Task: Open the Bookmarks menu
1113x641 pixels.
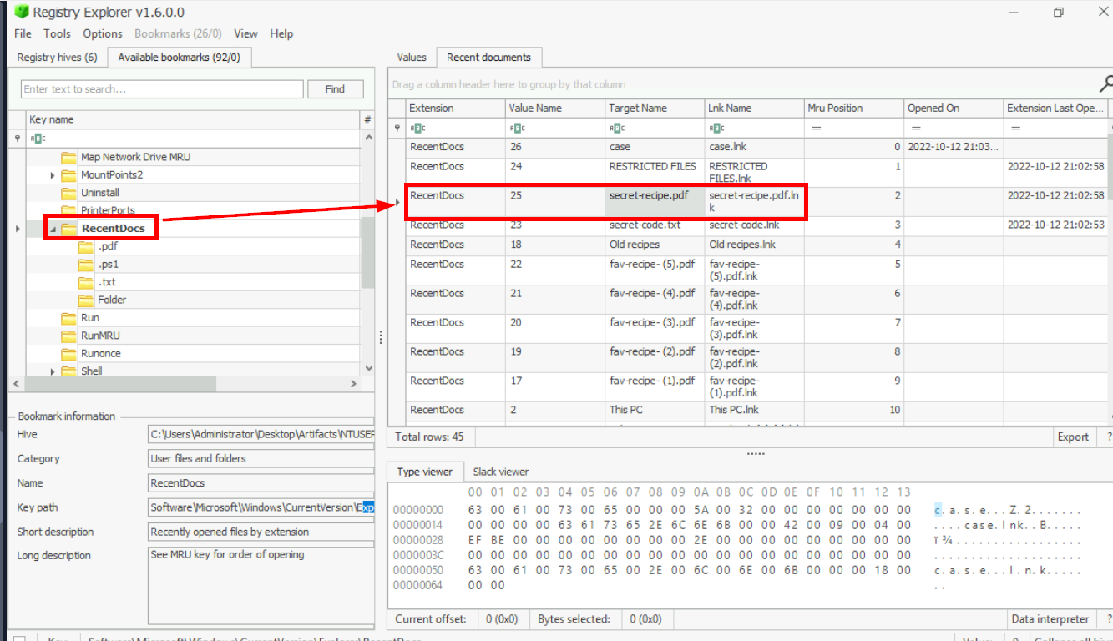Action: point(178,33)
